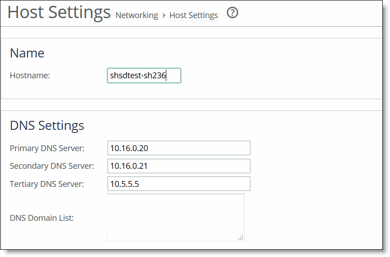Place cursor in the 10.5.5.5 address text
390x257 pixels.
pyautogui.click(x=125, y=184)
